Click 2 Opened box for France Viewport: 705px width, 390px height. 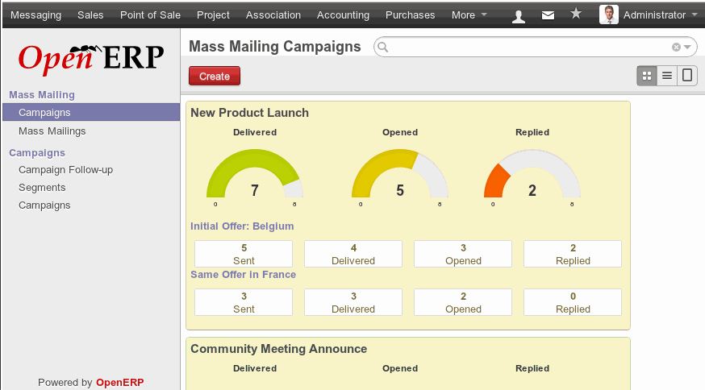[x=463, y=302]
